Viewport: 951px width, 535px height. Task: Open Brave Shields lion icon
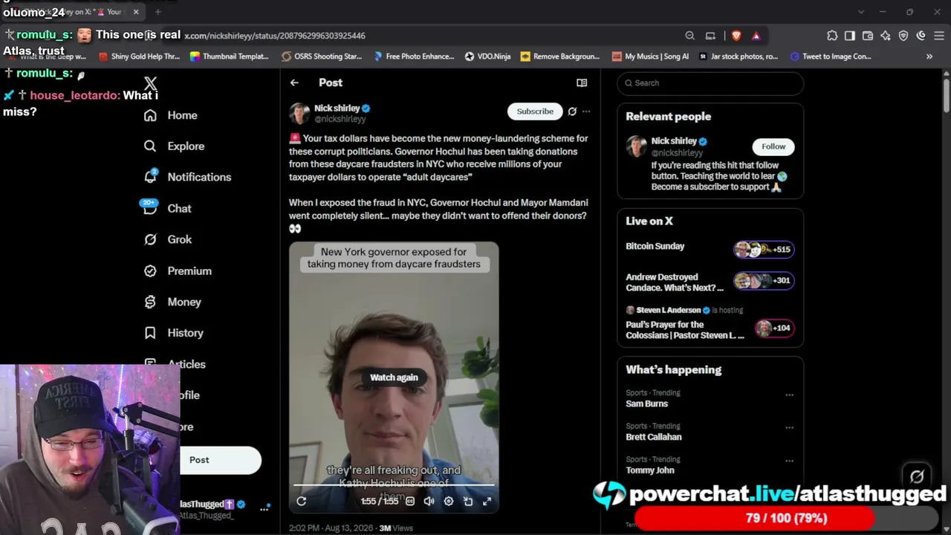click(736, 36)
